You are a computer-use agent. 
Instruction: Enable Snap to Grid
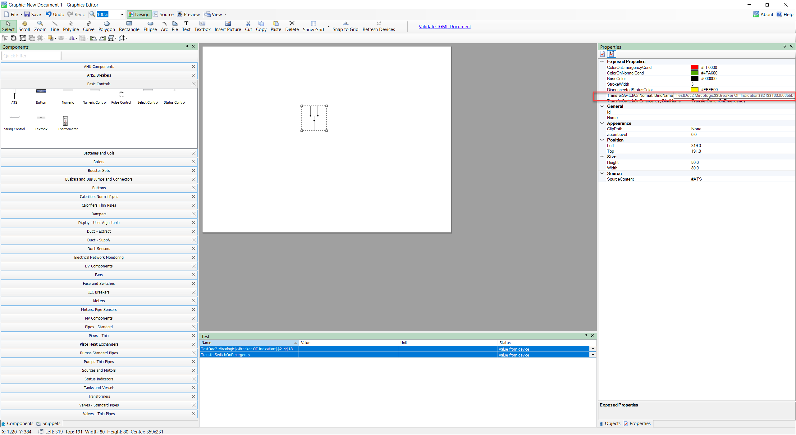tap(345, 26)
